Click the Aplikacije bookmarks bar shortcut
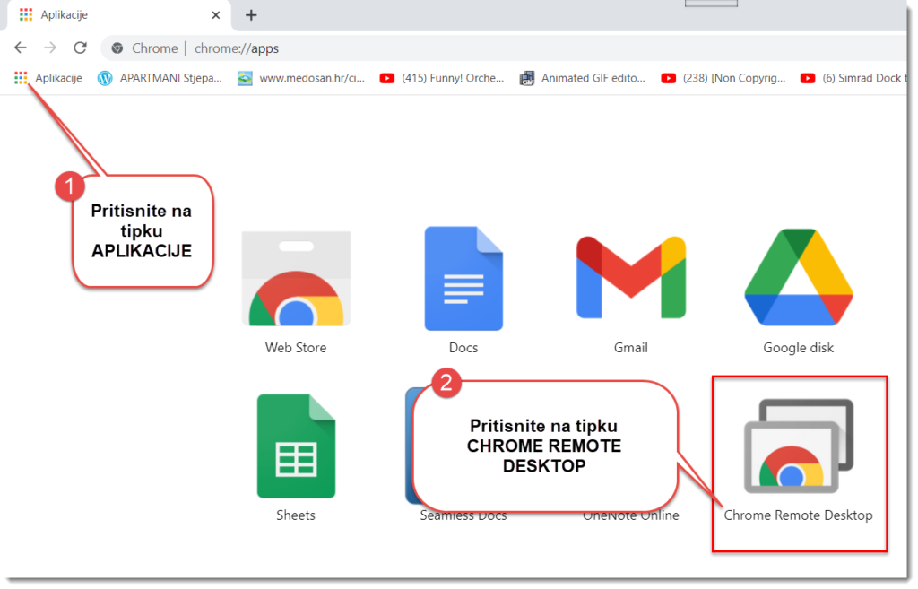This screenshot has width=918, height=589. click(49, 78)
